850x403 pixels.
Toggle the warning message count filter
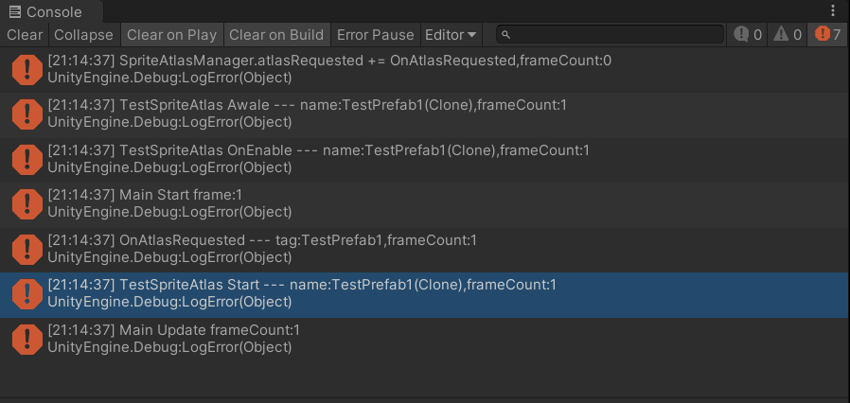[788, 34]
